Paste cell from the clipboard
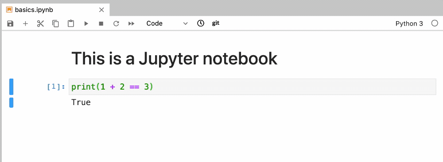 click(71, 24)
